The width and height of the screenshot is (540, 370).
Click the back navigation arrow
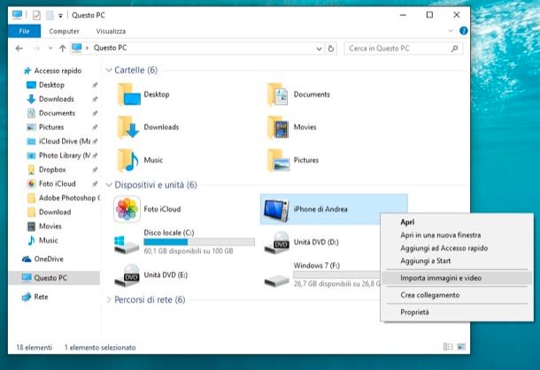pos(19,49)
